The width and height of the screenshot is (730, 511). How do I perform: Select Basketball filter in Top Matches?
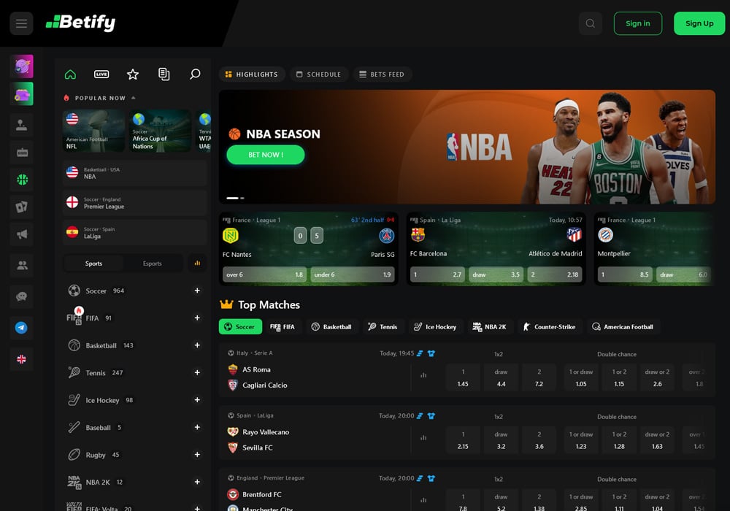331,327
